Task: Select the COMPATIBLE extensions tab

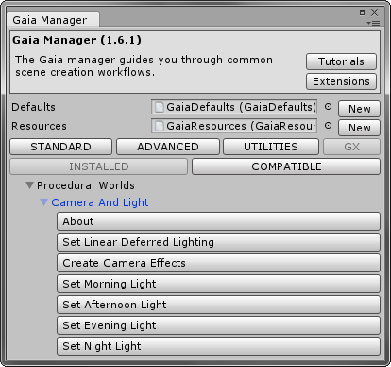Action: pos(286,166)
